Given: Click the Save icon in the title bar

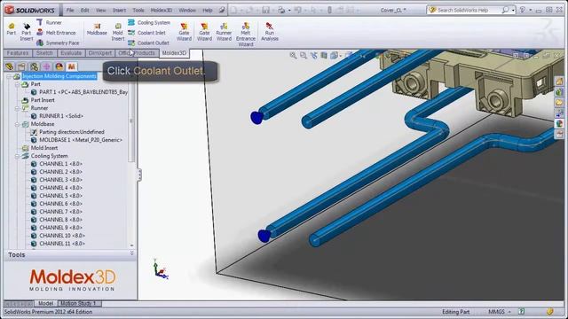Looking at the screenshot, I should [x=266, y=10].
